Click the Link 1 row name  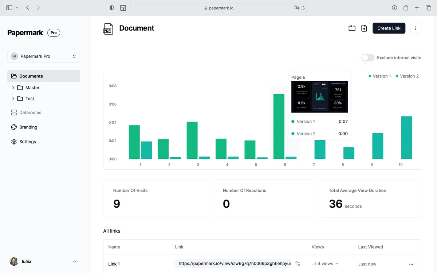[114, 264]
